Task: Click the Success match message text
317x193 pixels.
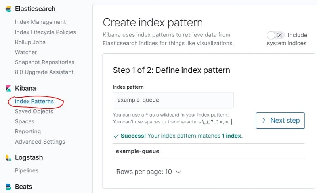Action: click(x=181, y=136)
